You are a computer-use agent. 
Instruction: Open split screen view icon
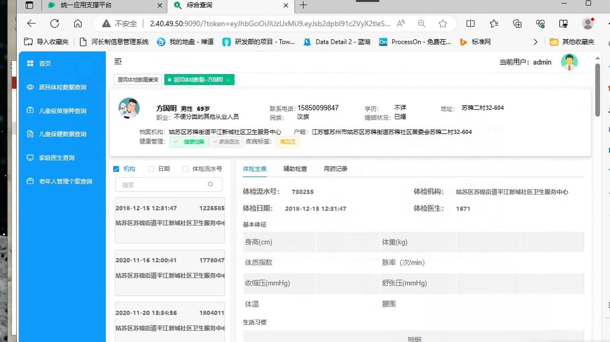(x=471, y=23)
